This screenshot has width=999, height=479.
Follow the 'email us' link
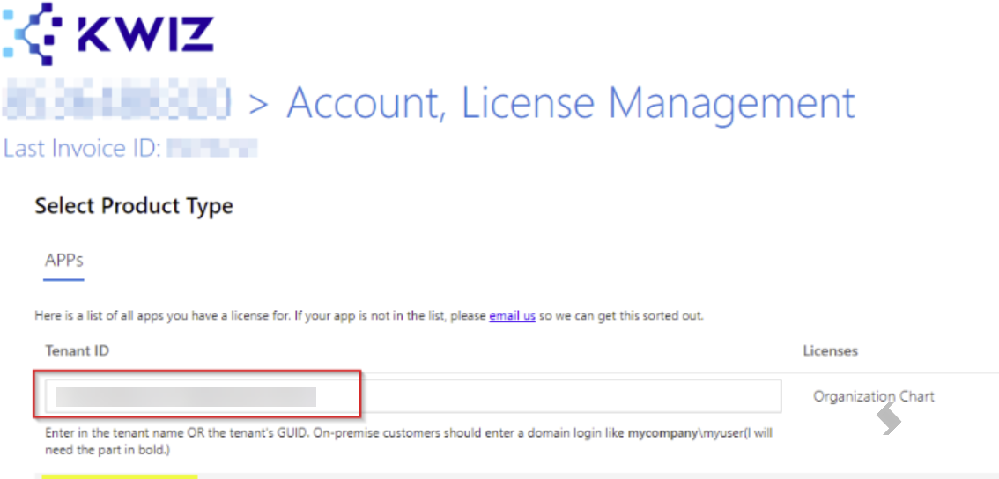[512, 316]
